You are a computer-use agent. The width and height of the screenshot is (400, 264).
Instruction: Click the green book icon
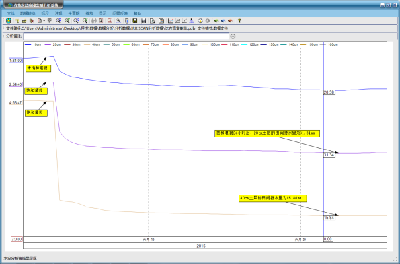[x=216, y=21]
